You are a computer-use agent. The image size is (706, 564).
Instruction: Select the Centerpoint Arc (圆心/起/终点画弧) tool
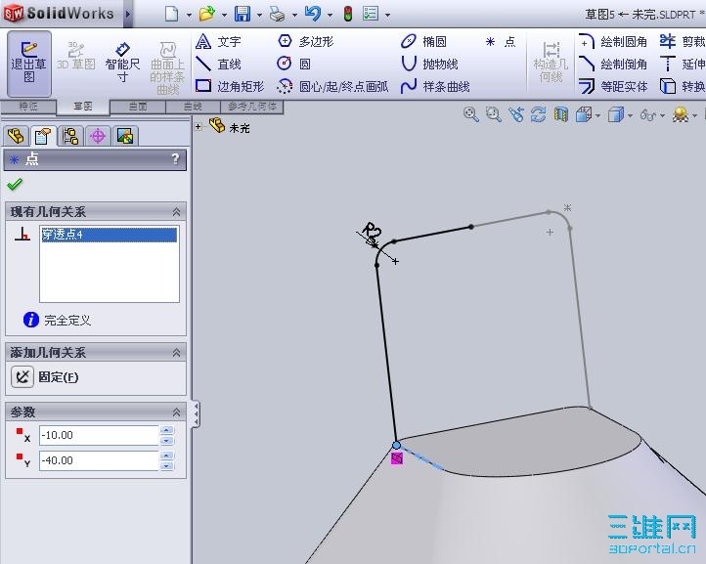[x=332, y=86]
